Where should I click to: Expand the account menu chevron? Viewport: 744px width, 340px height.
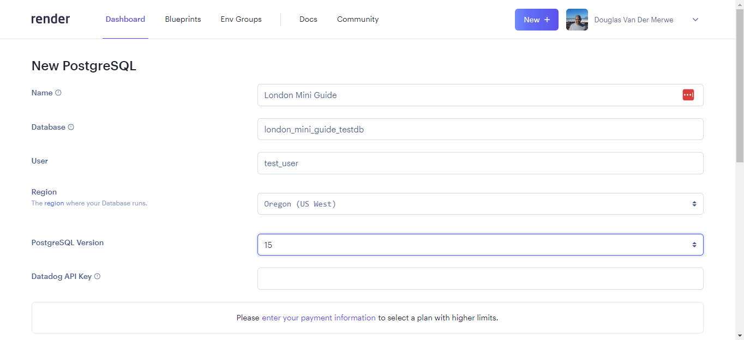click(695, 20)
